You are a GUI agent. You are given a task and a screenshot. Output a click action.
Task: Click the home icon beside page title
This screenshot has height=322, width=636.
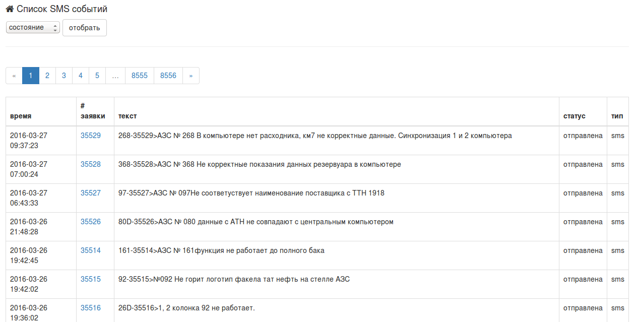[x=10, y=9]
